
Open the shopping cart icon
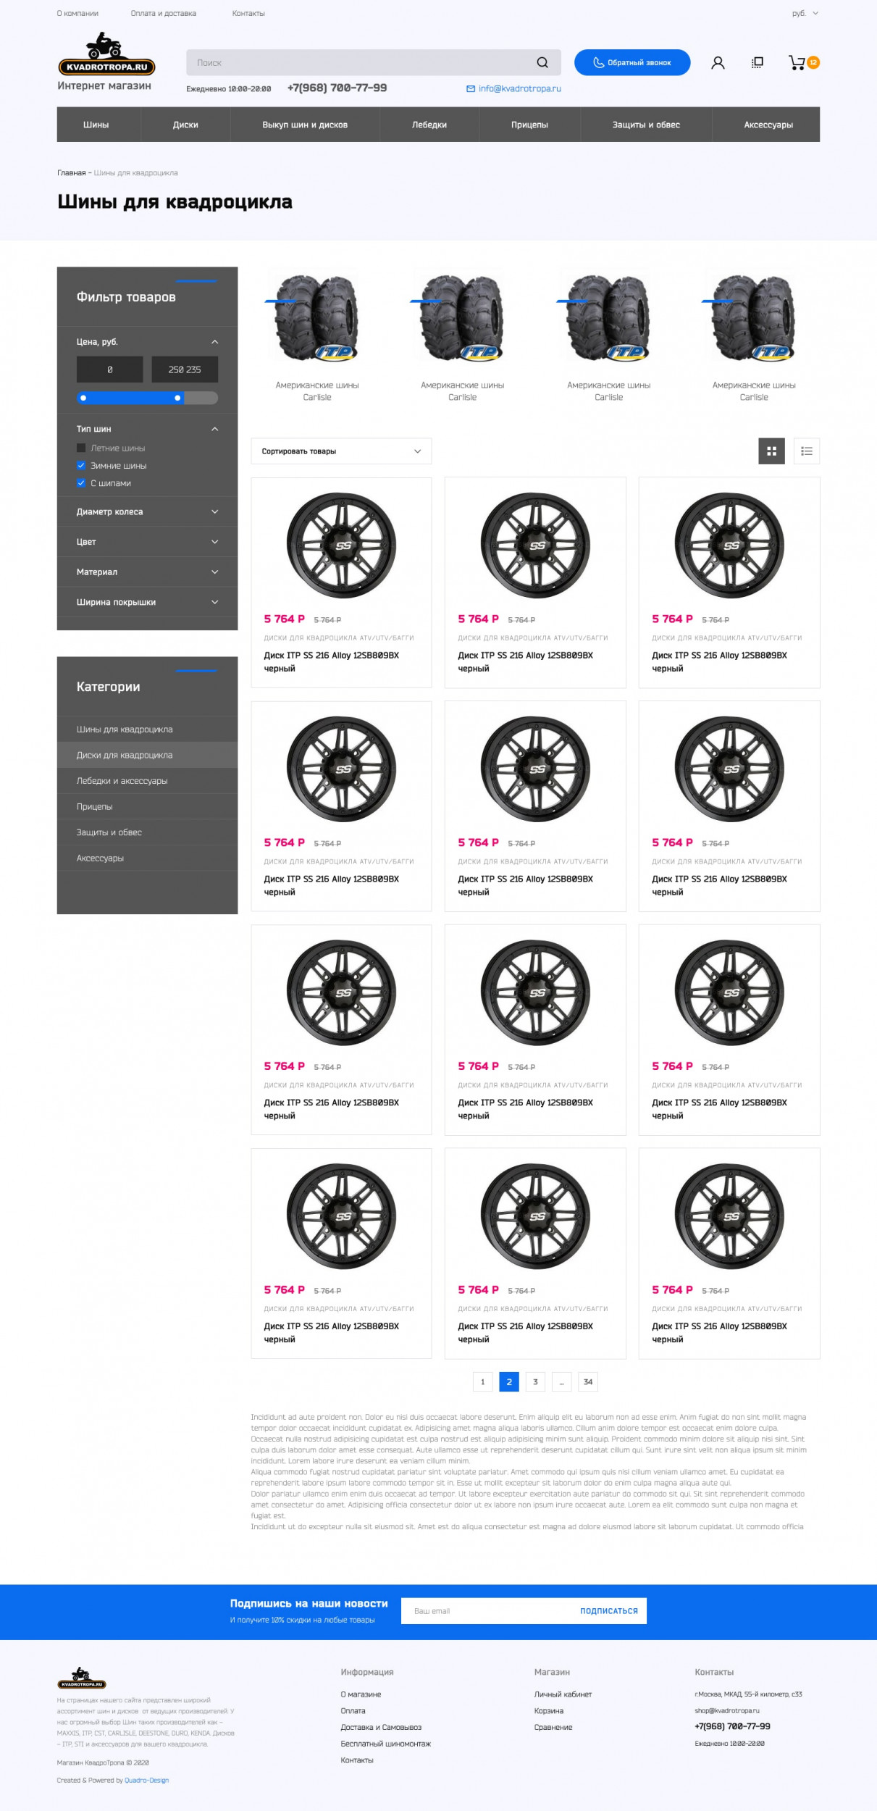[x=797, y=63]
